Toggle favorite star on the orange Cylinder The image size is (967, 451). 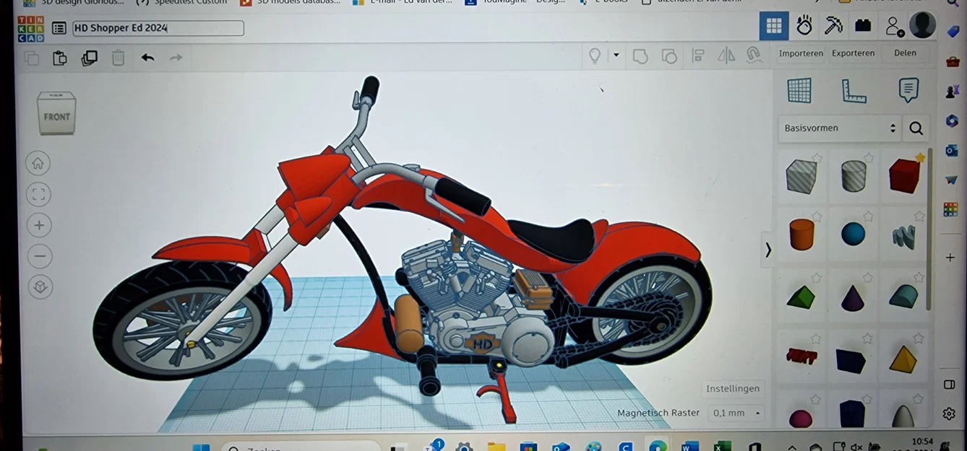(x=817, y=216)
